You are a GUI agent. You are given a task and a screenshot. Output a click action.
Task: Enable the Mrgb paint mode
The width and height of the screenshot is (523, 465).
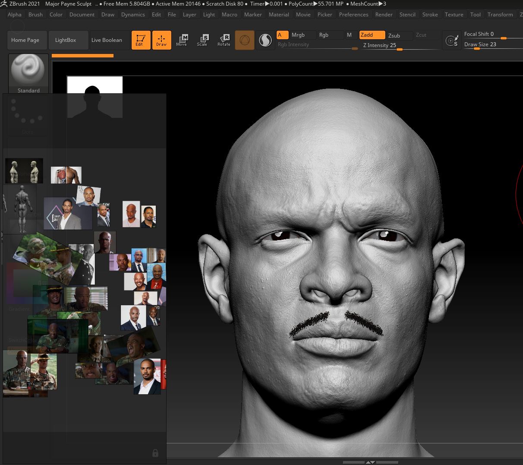tap(298, 35)
